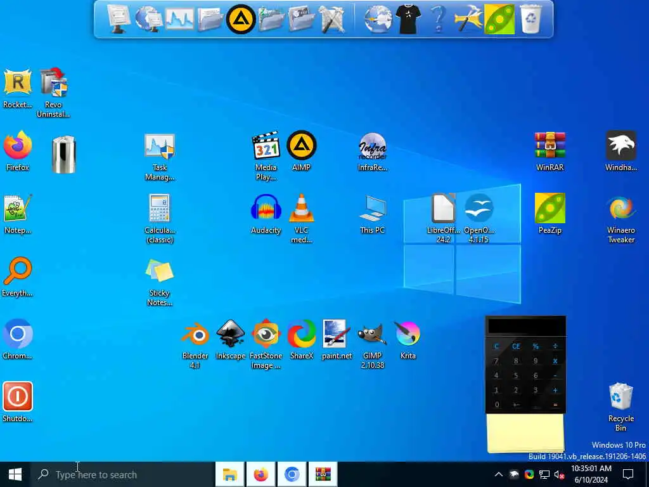This screenshot has height=487, width=649.
Task: Open performance graph icon in dock
Action: (x=179, y=19)
